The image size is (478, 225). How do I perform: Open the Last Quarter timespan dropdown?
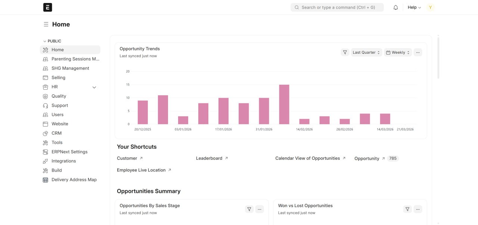(366, 53)
